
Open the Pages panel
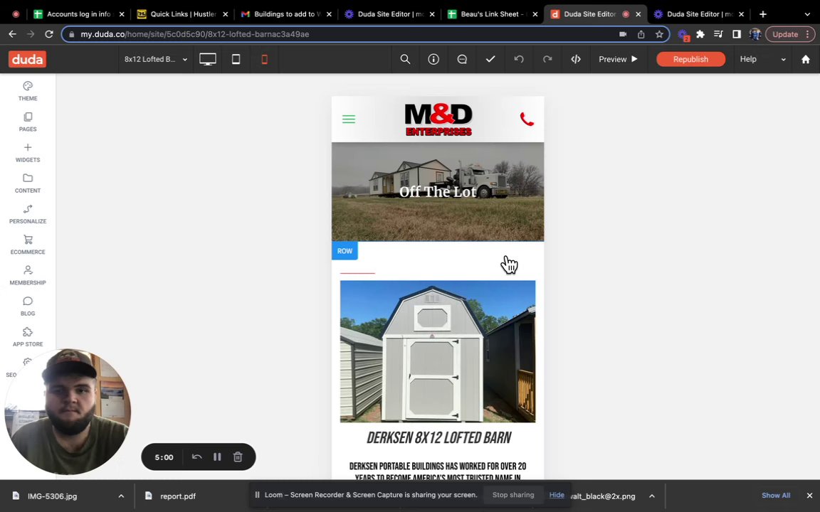point(28,122)
